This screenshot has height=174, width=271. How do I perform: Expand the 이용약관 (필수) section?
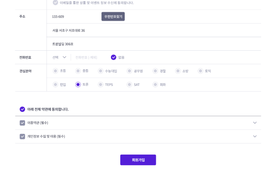254,123
